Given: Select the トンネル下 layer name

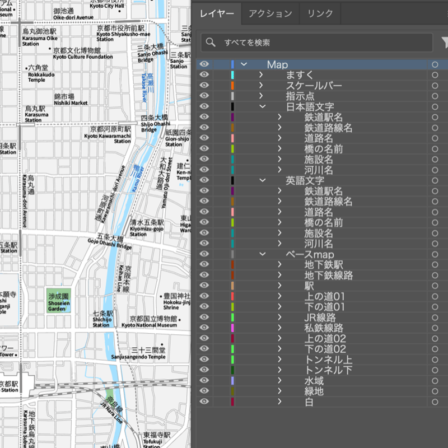Looking at the screenshot, I should [328, 370].
